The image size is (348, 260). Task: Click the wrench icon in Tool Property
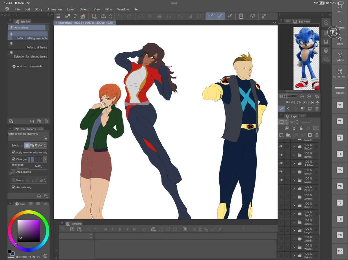point(46,196)
